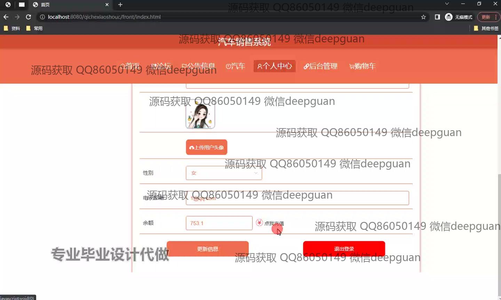Open a new browser tab
This screenshot has height=300, width=501.
pyautogui.click(x=120, y=5)
